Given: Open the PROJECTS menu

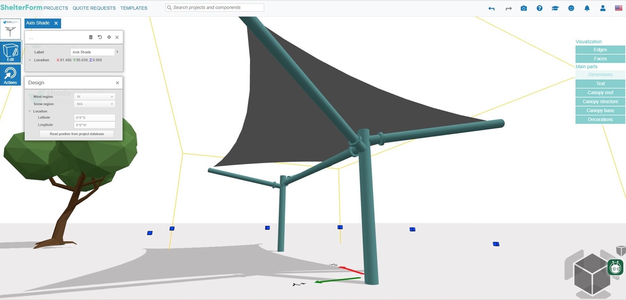Looking at the screenshot, I should (56, 8).
